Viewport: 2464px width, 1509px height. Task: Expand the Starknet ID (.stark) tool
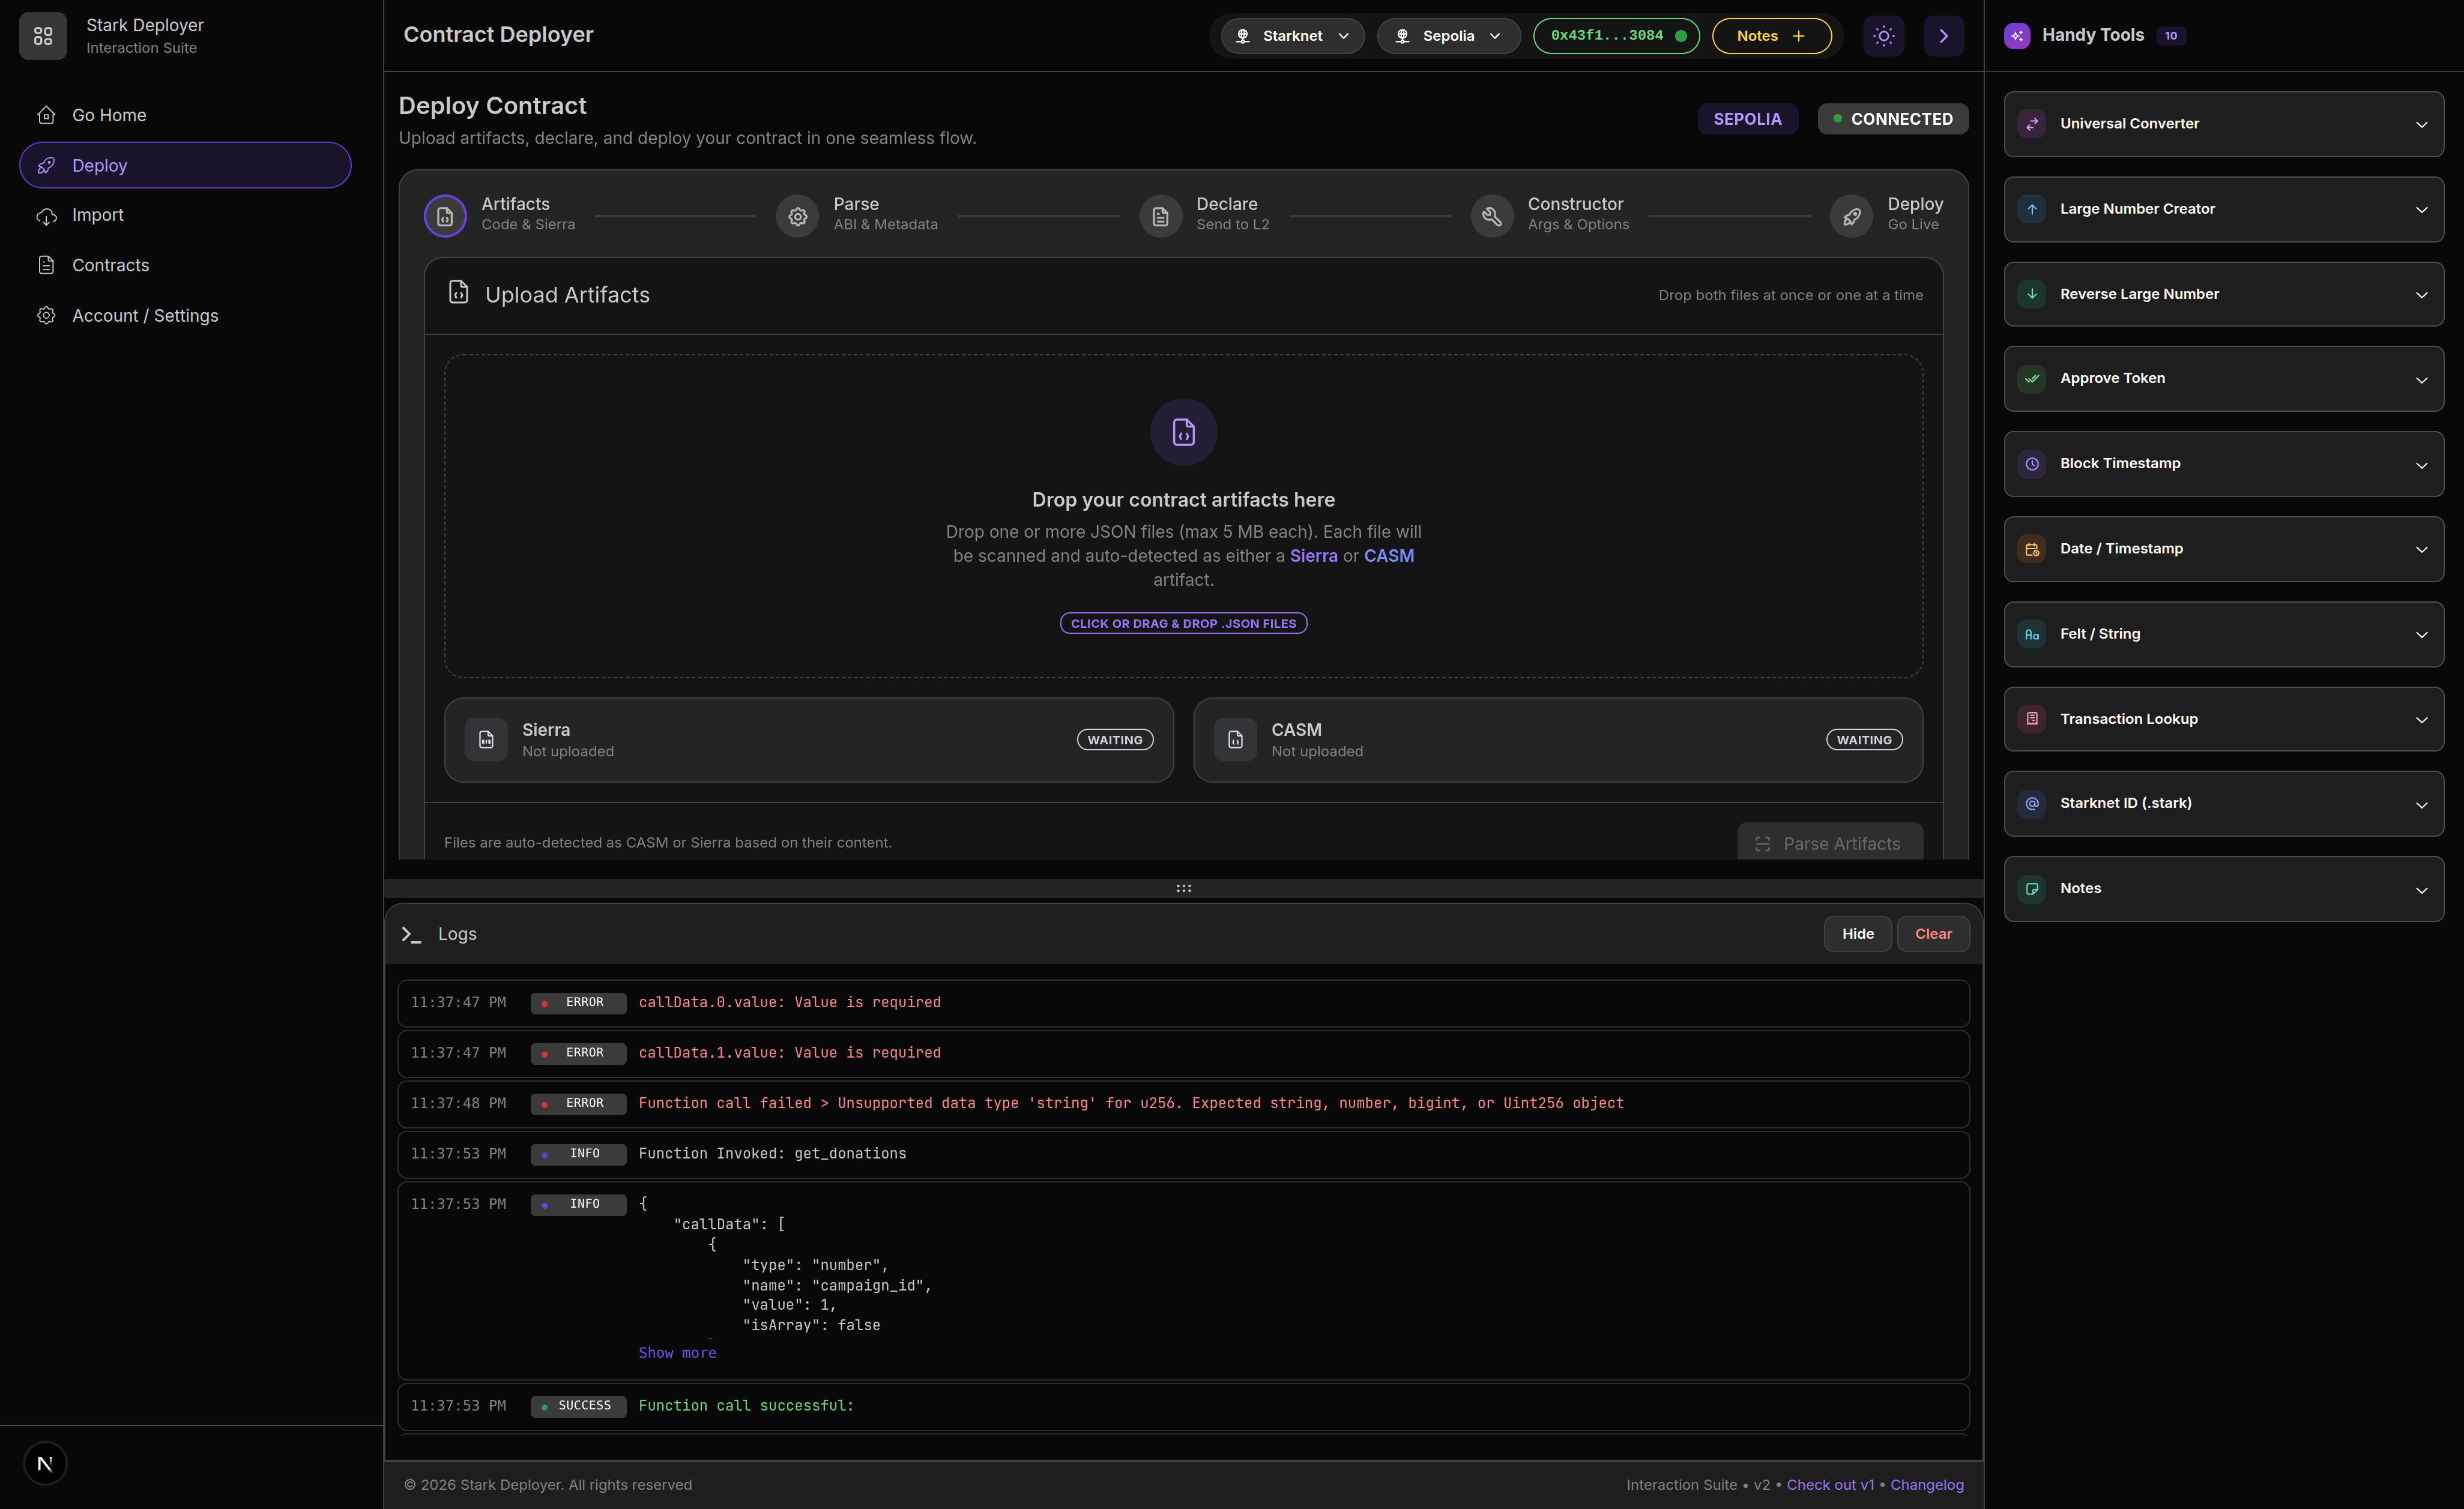[2224, 803]
